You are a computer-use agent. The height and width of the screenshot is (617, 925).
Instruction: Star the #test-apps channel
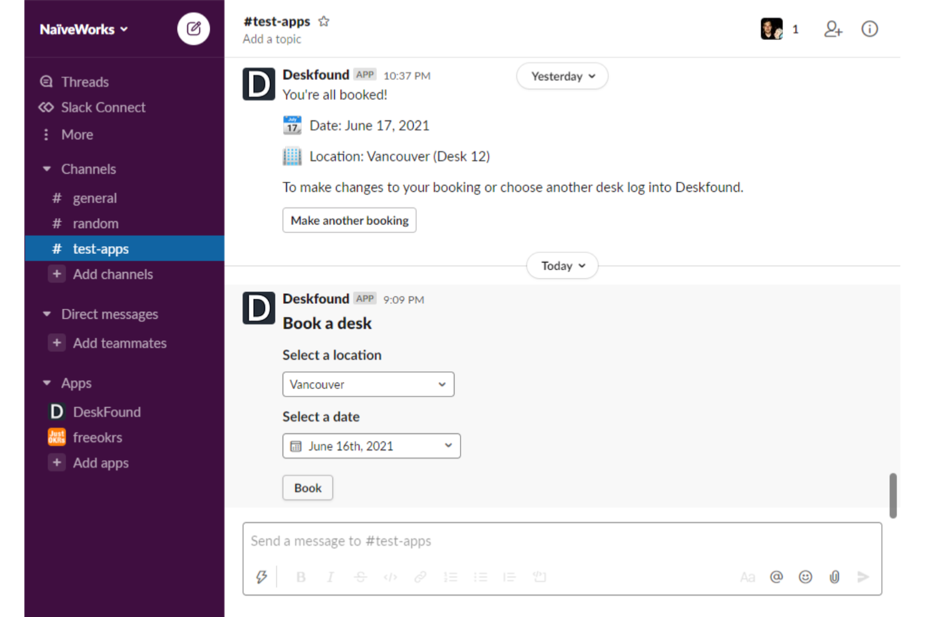click(324, 21)
